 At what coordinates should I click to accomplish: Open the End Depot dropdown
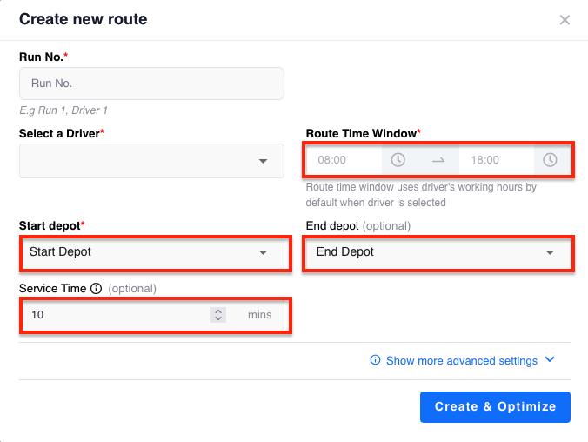(x=438, y=252)
